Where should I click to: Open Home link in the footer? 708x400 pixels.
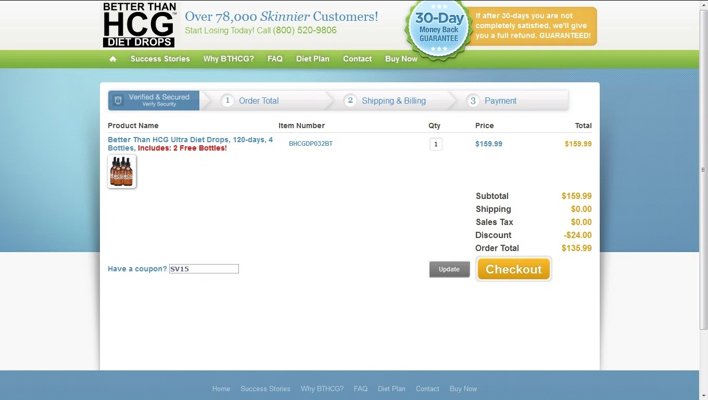click(x=221, y=389)
